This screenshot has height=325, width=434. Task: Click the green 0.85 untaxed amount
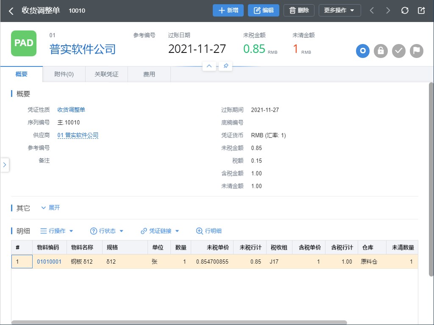click(254, 49)
